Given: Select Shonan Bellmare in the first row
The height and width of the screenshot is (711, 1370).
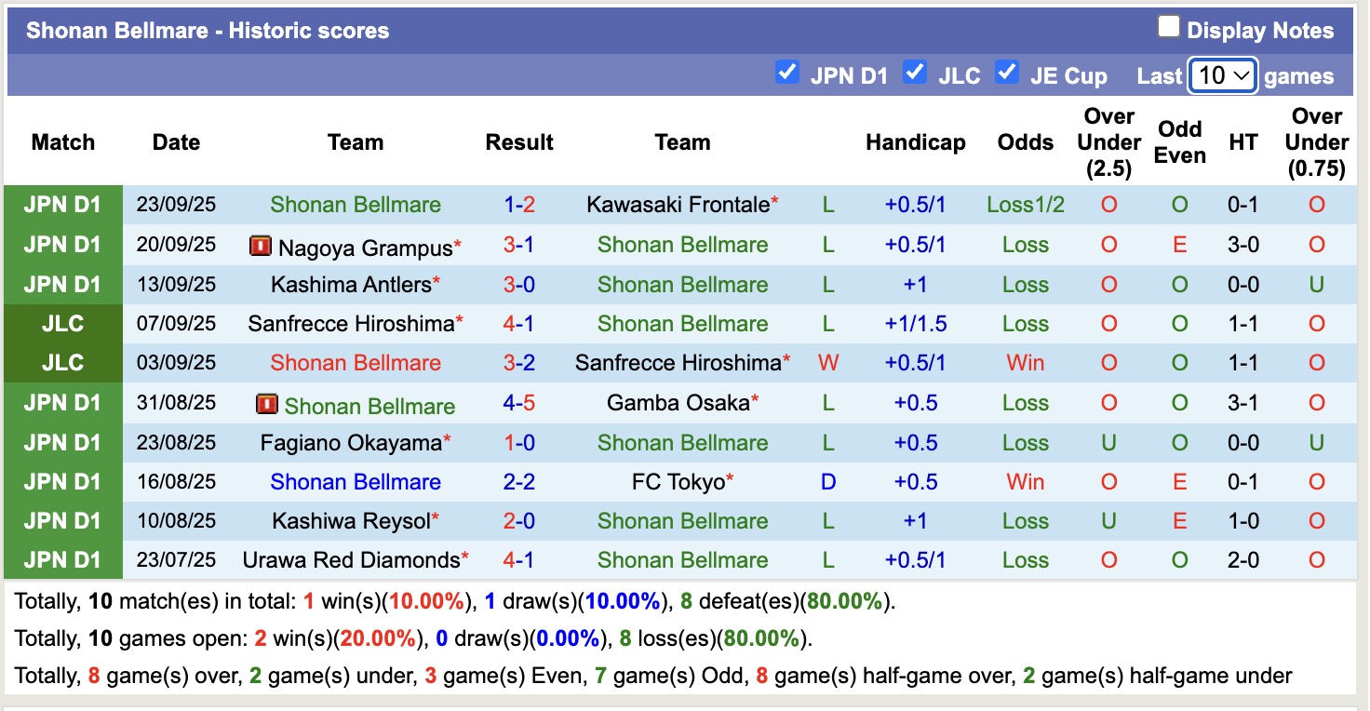Looking at the screenshot, I should 355,205.
